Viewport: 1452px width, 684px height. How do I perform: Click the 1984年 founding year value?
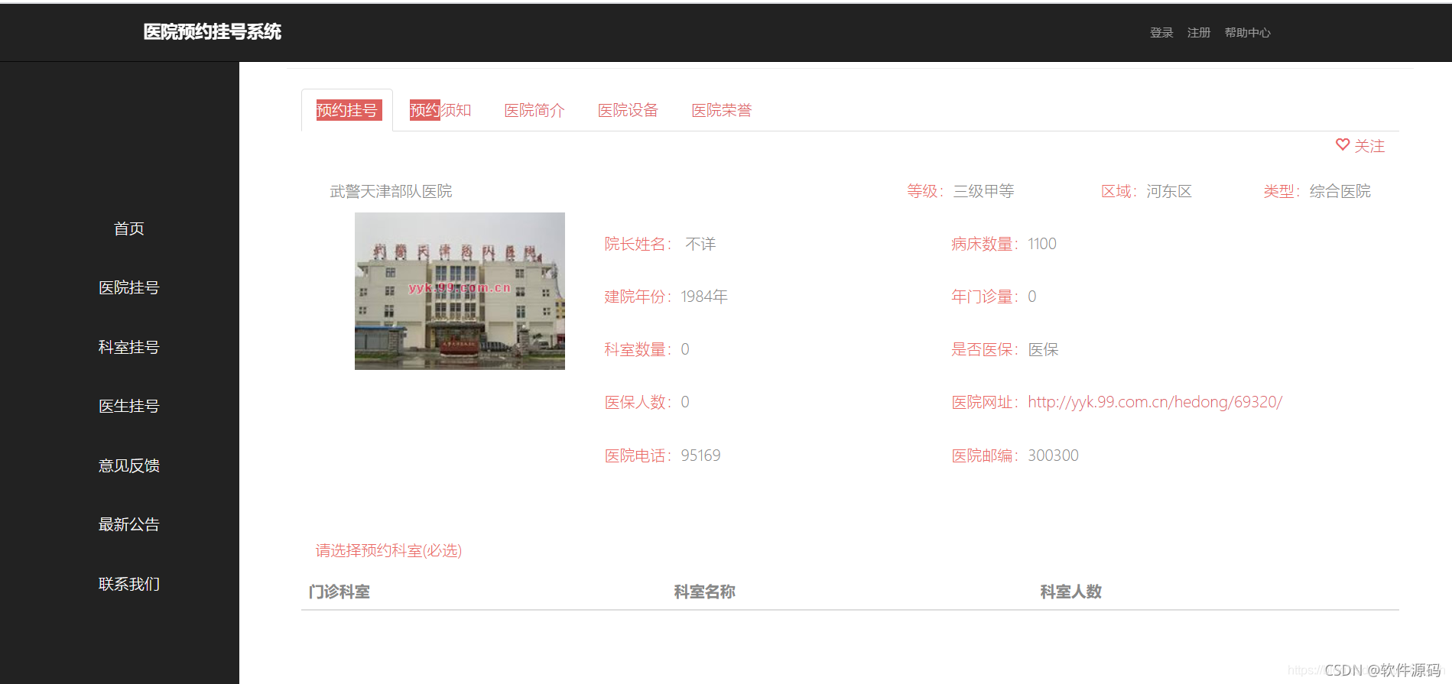click(x=704, y=297)
